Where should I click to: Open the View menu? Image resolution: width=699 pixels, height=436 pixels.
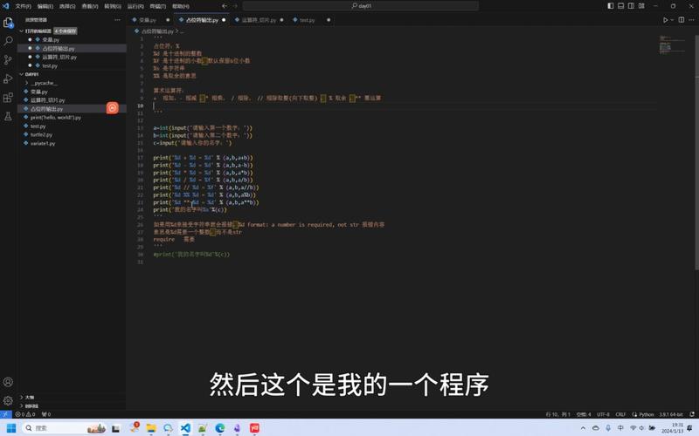pyautogui.click(x=90, y=6)
